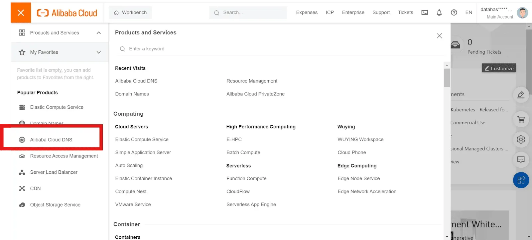Select CloudFlow
532x240 pixels.
(x=238, y=192)
